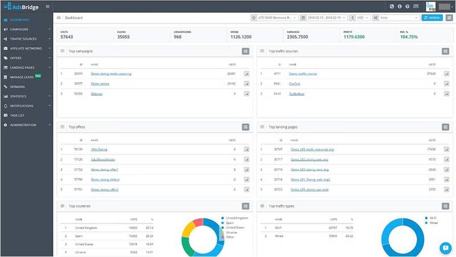Collapse sidebar with the hamburger icon

coord(47,6)
